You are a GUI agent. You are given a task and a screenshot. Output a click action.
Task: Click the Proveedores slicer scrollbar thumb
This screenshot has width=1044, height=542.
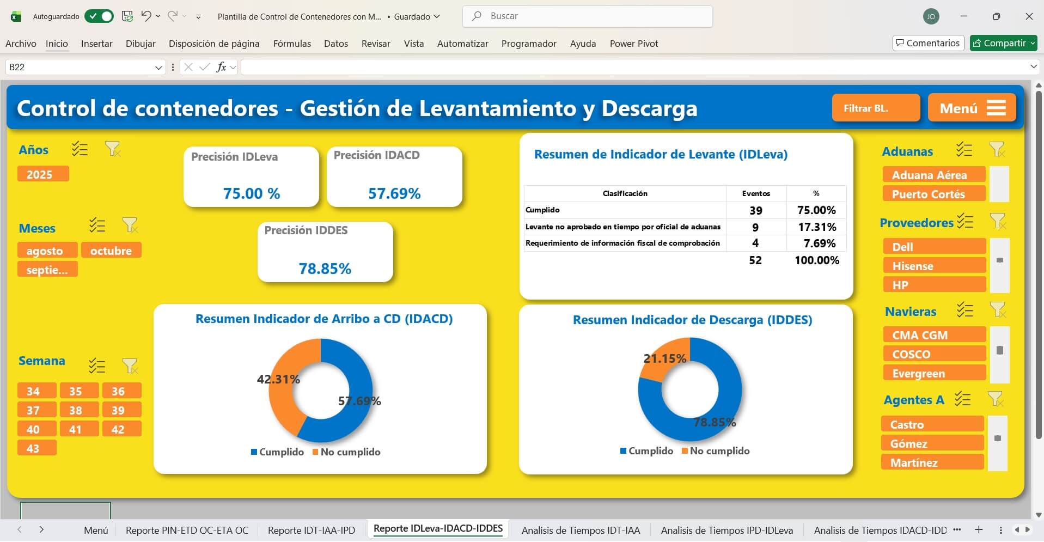[999, 260]
